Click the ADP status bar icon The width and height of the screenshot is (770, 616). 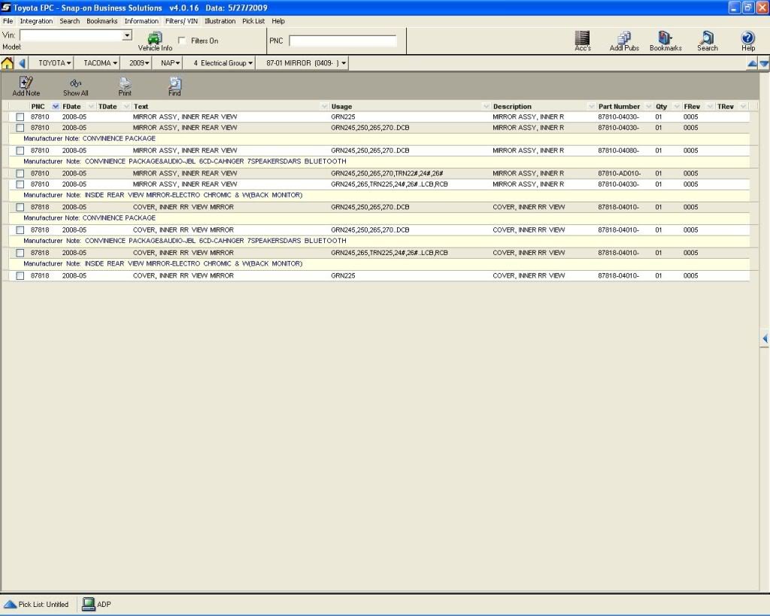96,604
